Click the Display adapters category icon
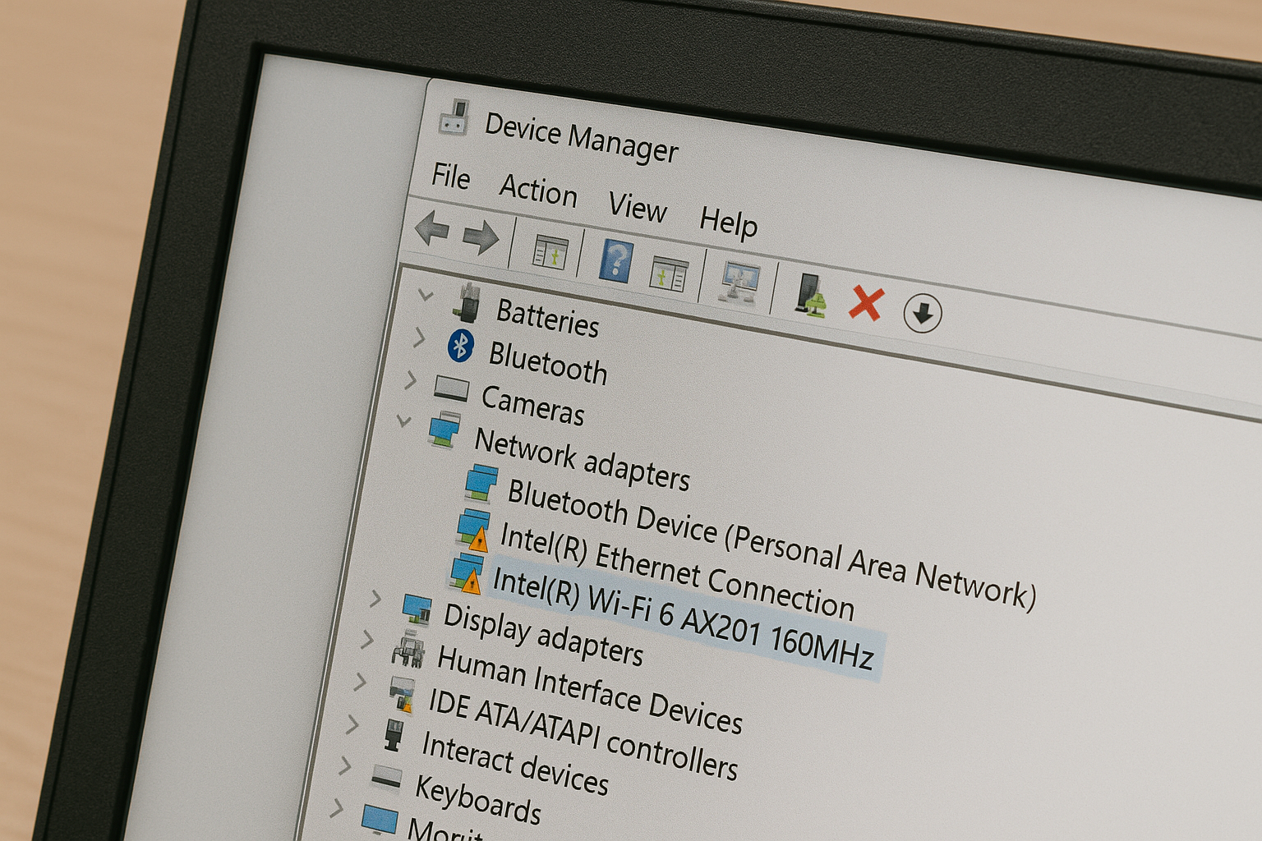The width and height of the screenshot is (1262, 841). coord(417,610)
